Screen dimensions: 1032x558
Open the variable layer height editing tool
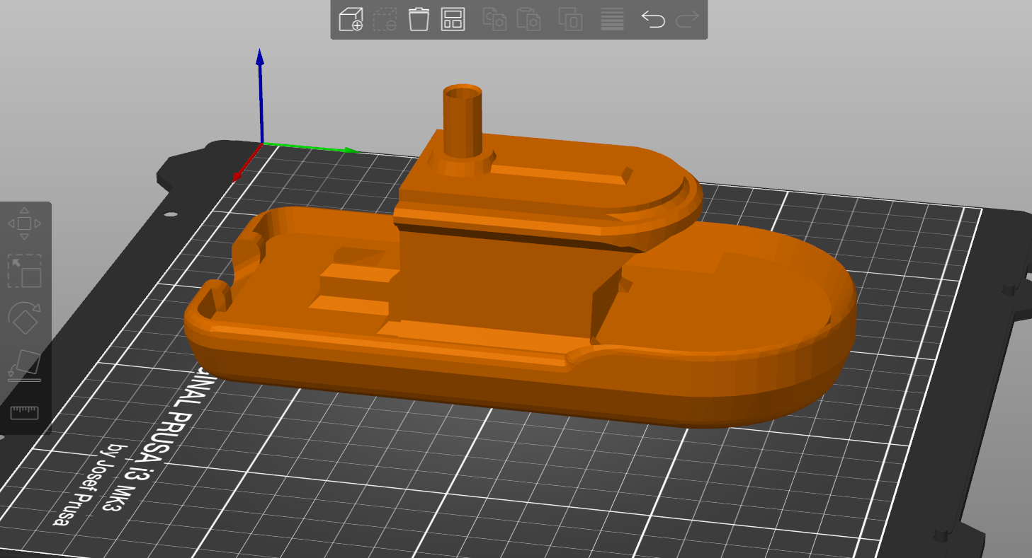(612, 19)
